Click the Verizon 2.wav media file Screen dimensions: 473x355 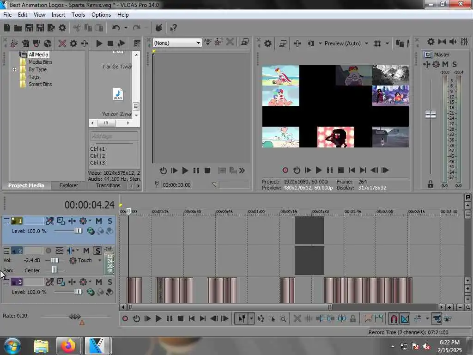(x=117, y=101)
